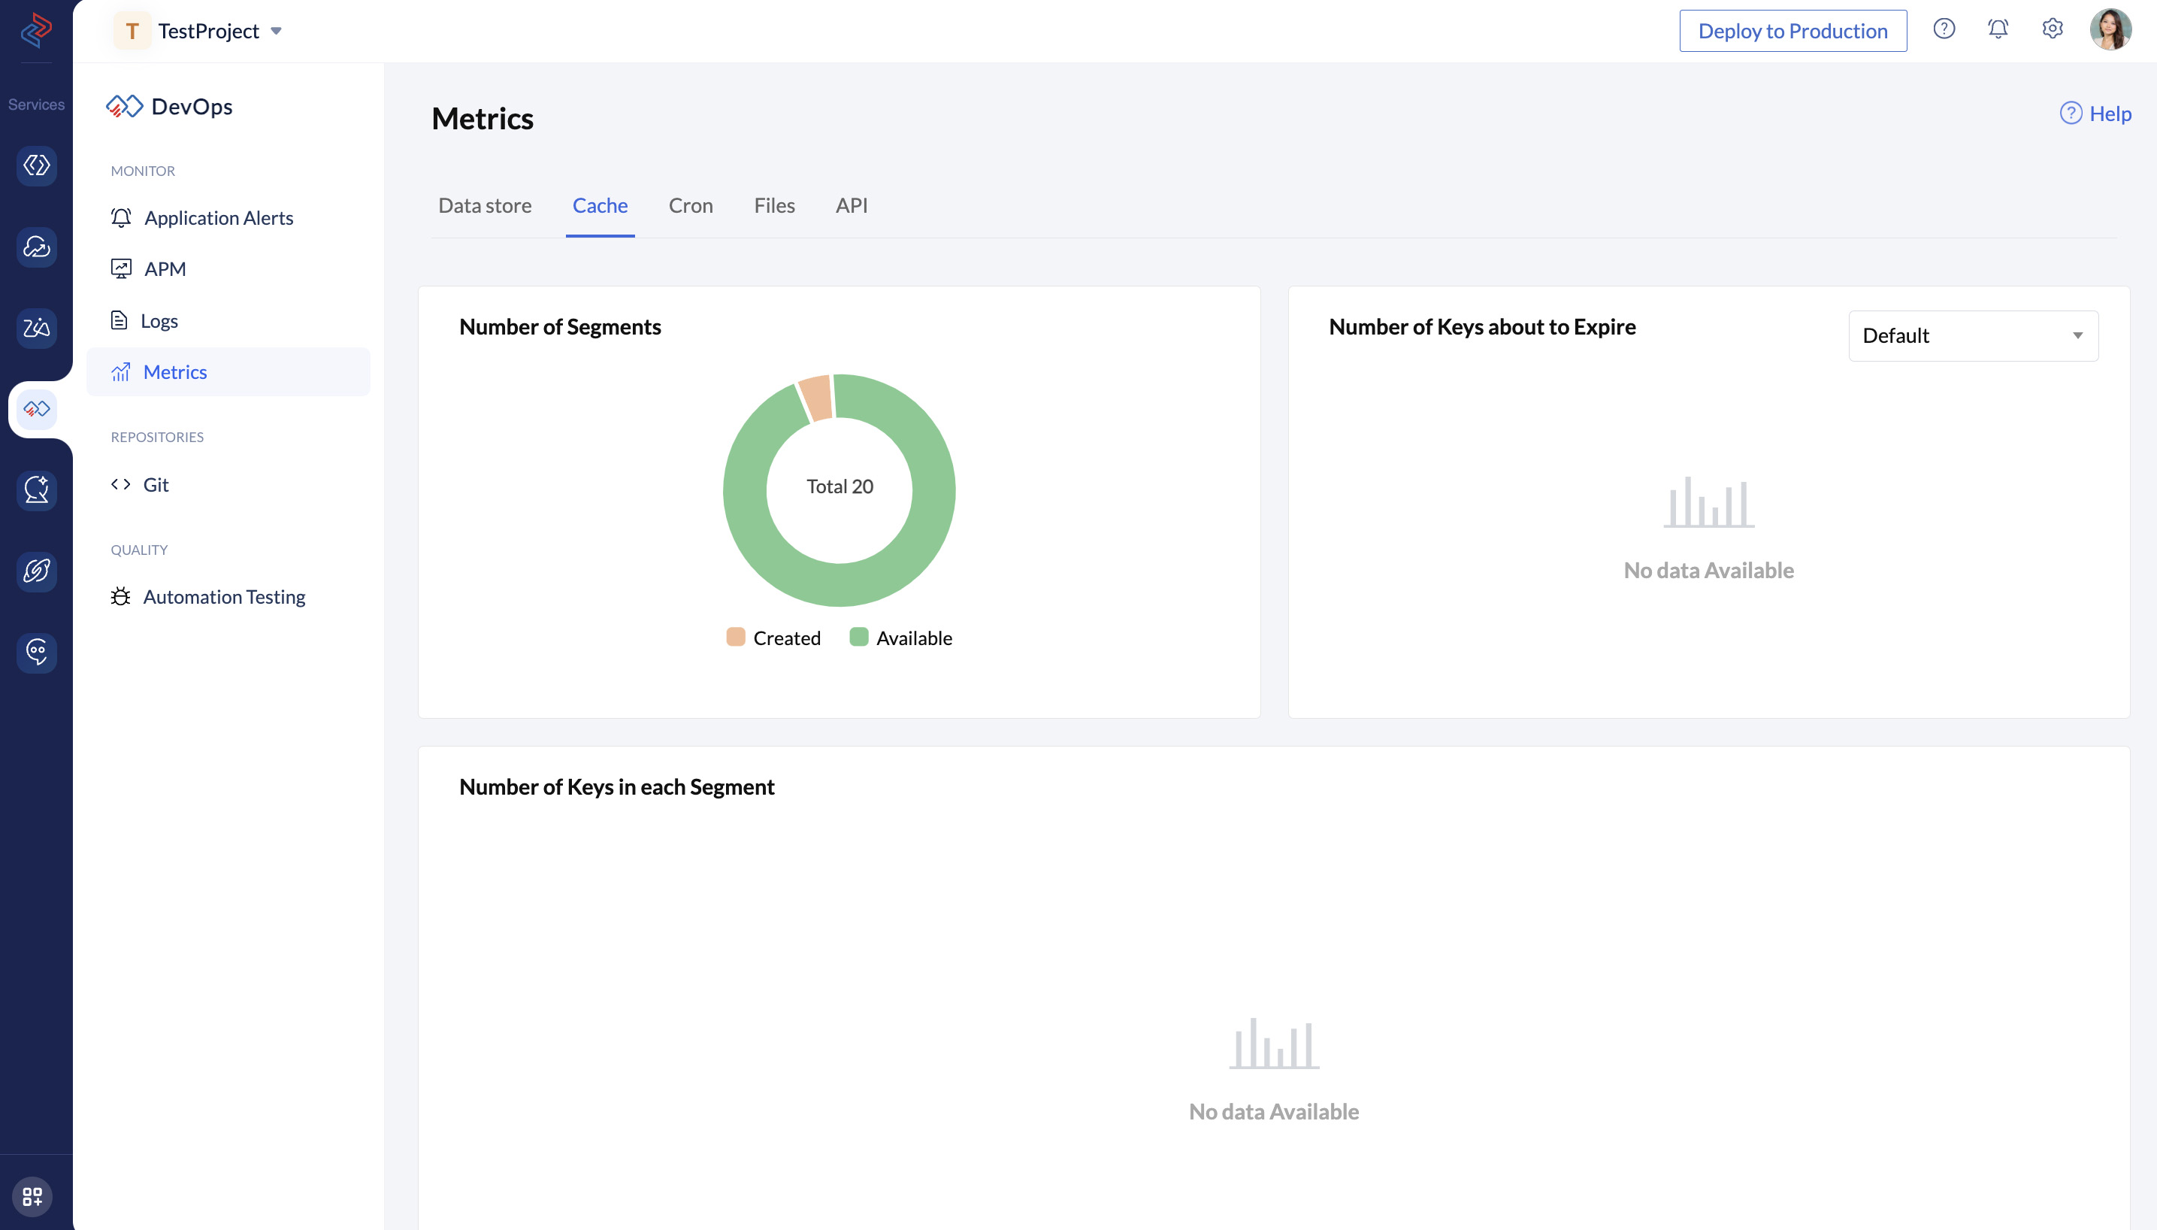Open the Help link on Metrics page
2157x1230 pixels.
pos(2095,114)
